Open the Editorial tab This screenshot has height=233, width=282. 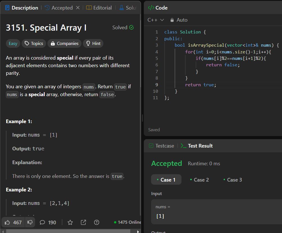pyautogui.click(x=99, y=8)
